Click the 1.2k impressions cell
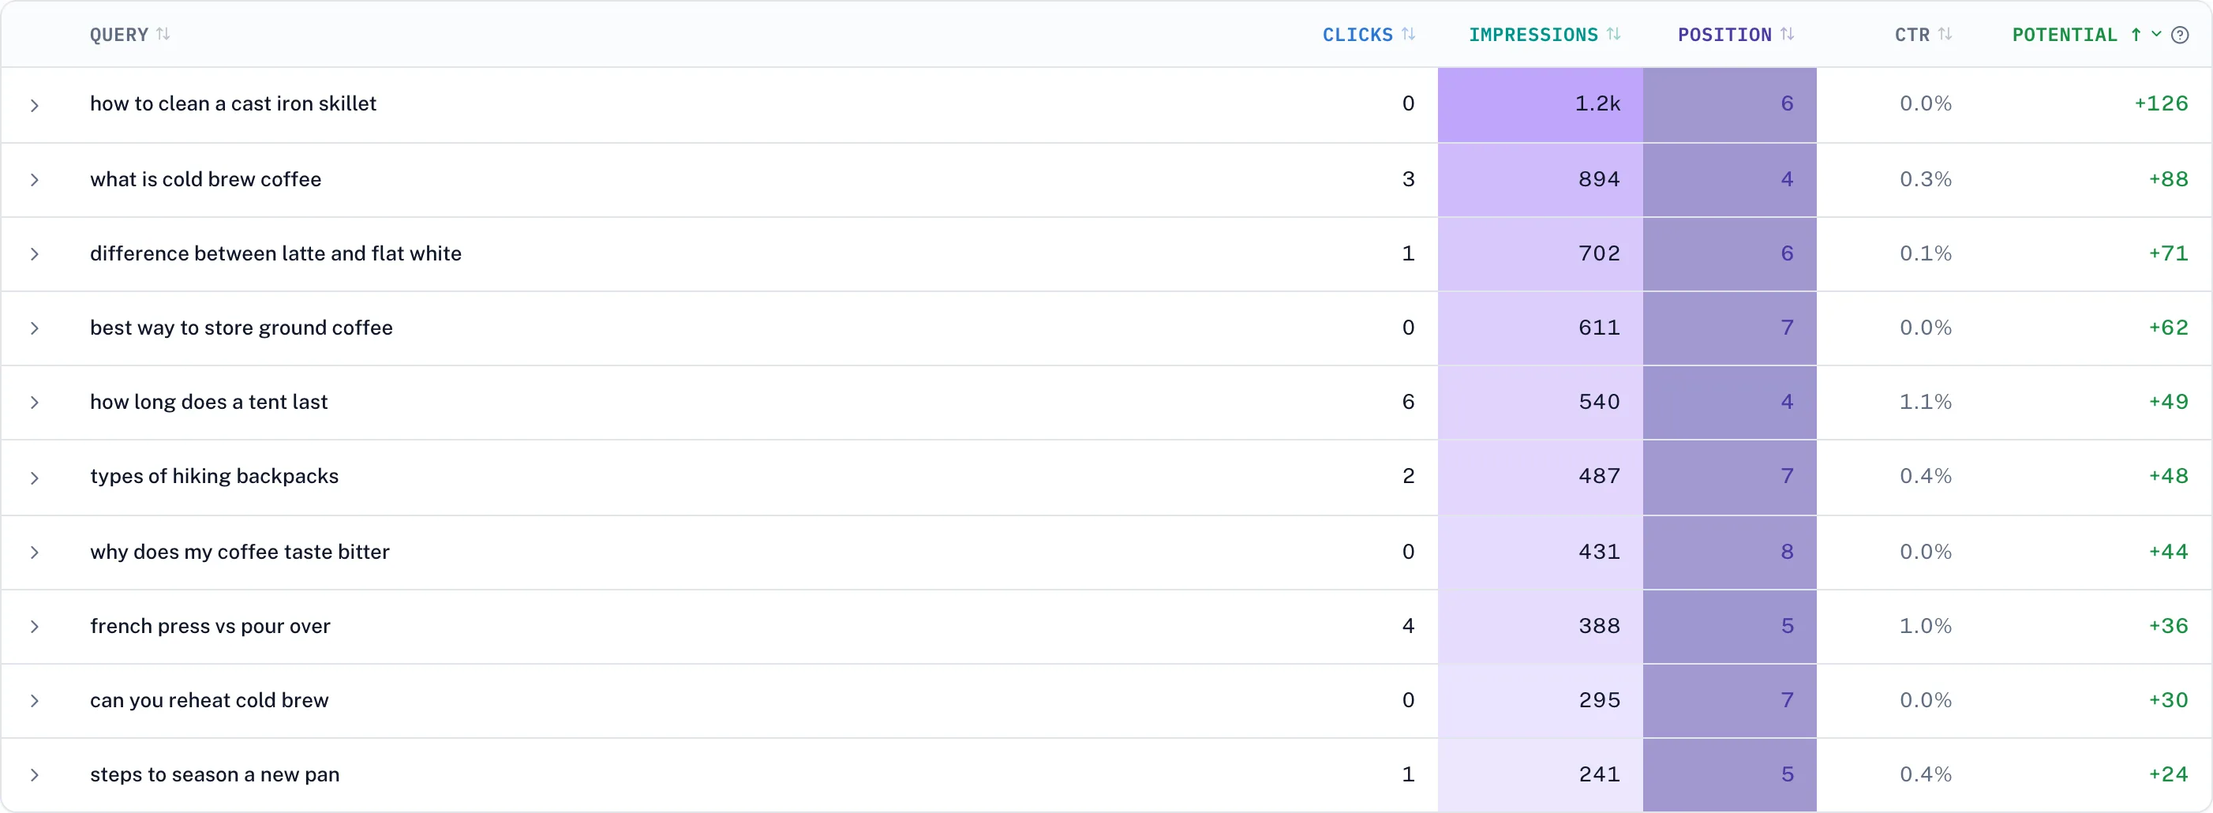The height and width of the screenshot is (813, 2213). pos(1541,105)
